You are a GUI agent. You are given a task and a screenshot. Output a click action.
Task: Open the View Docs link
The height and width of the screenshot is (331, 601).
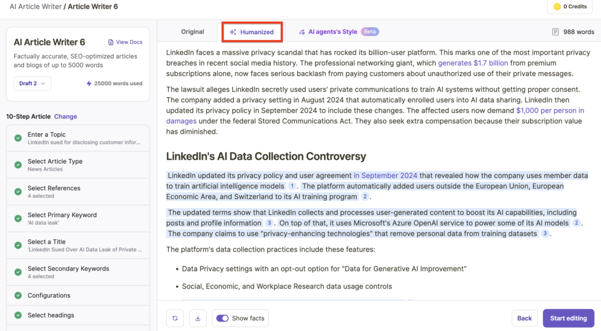point(126,42)
